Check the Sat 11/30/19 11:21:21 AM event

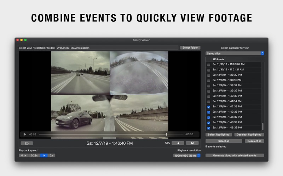(x=209, y=70)
